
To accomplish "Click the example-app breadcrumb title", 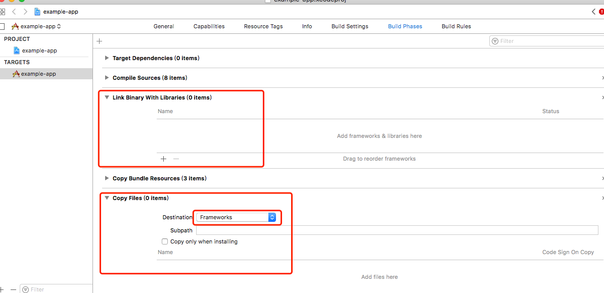I will (61, 12).
